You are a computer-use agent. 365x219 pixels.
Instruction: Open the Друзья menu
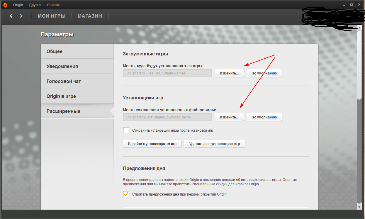coord(35,5)
